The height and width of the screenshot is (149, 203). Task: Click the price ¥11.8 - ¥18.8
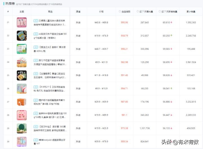(x=101, y=75)
